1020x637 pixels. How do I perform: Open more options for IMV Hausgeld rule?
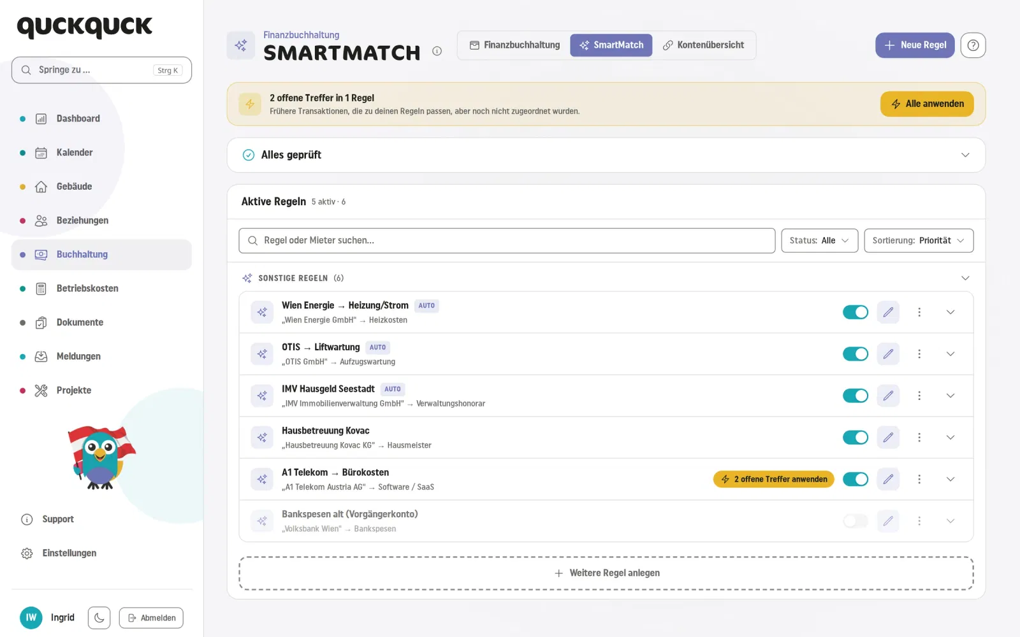pyautogui.click(x=919, y=396)
